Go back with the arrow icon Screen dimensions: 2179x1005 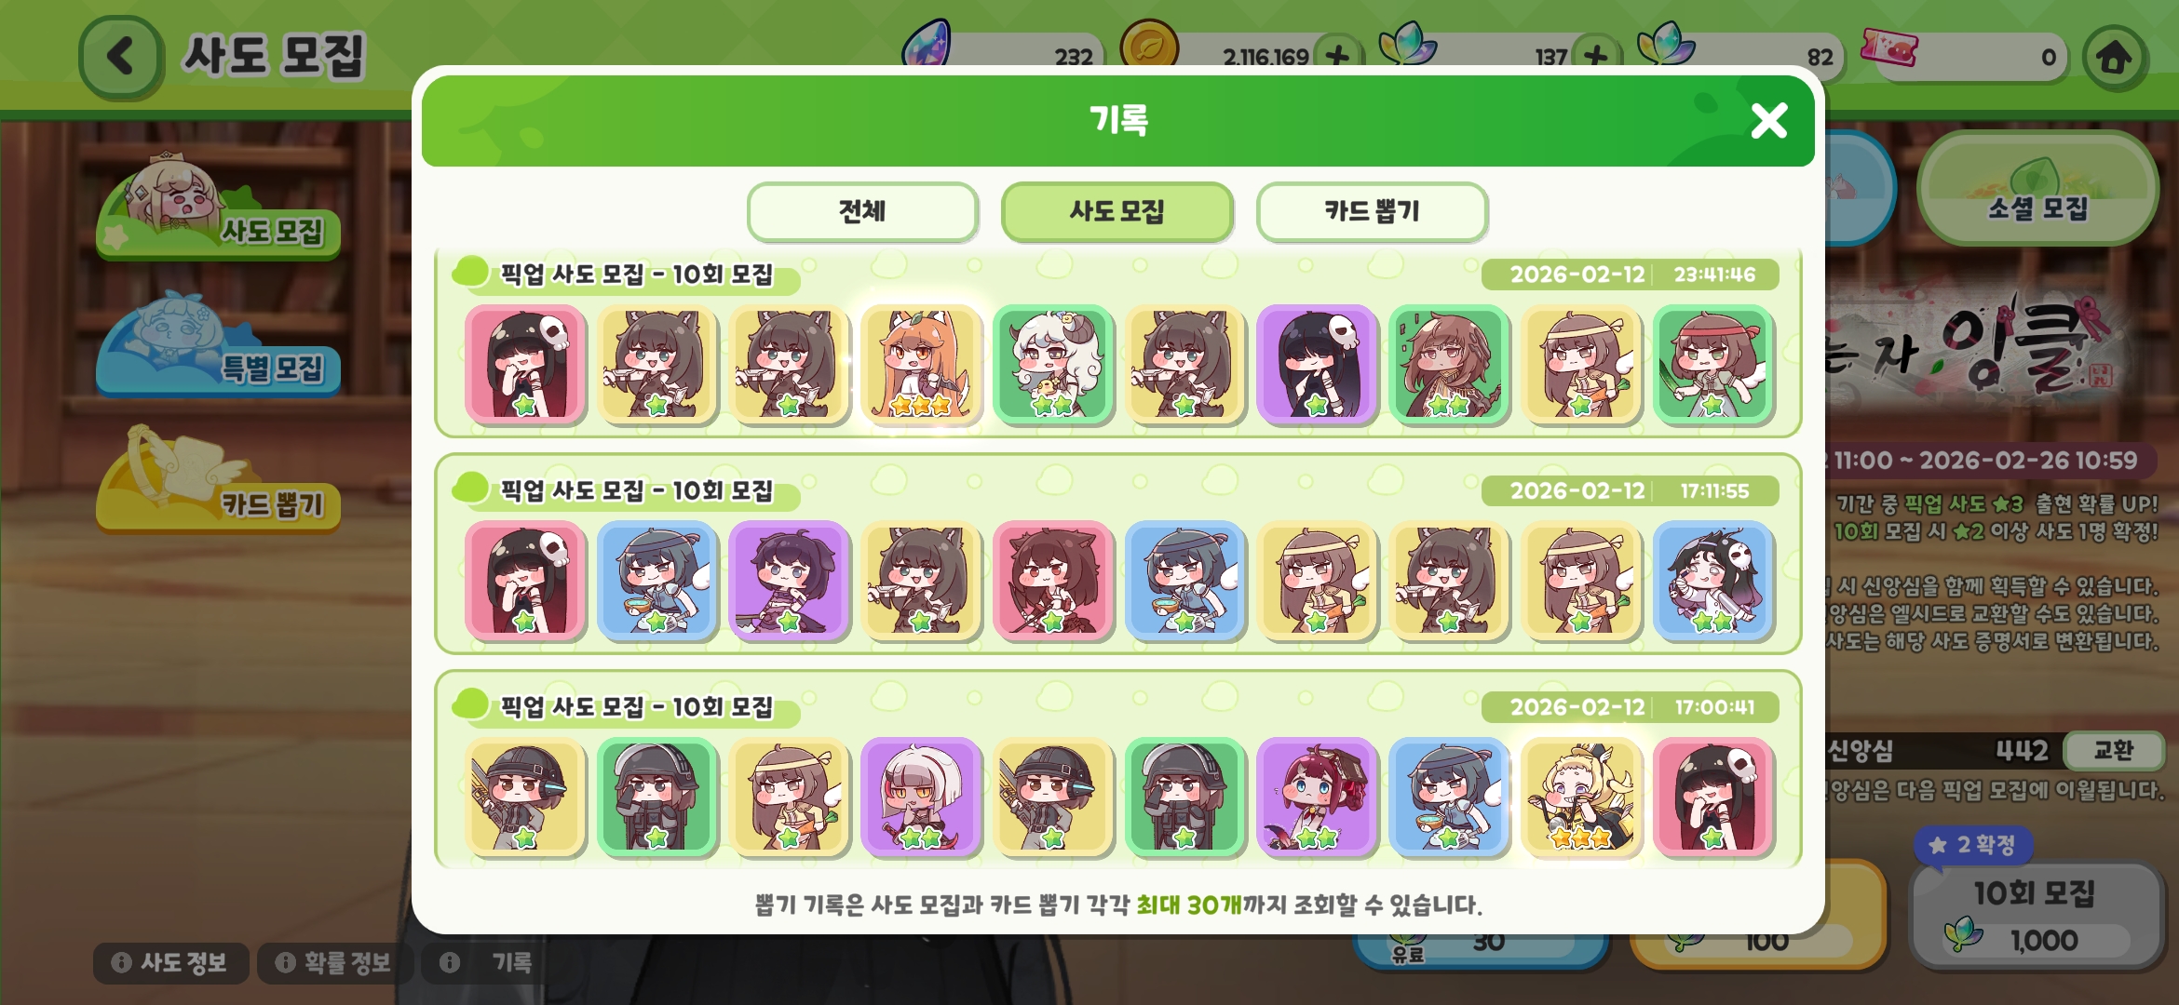(122, 57)
